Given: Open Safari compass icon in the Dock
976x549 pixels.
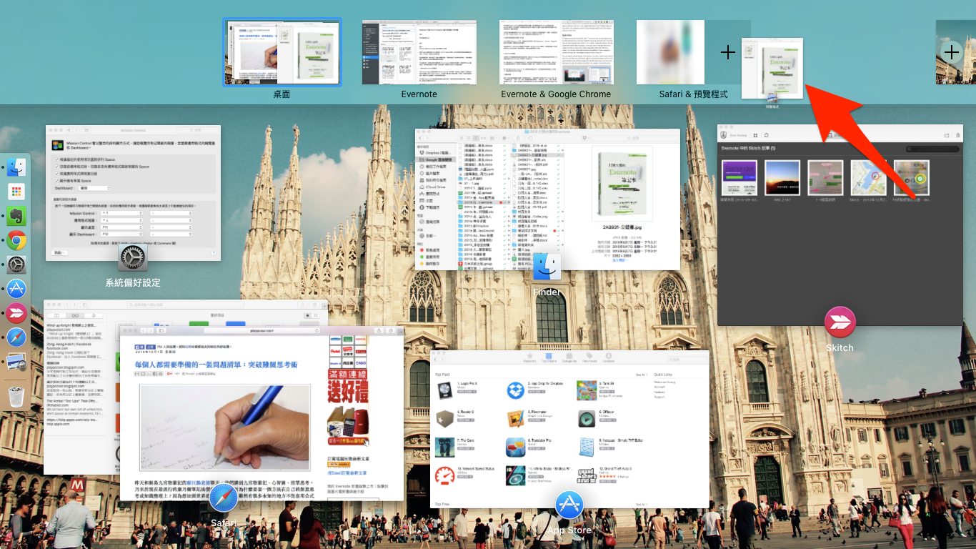Looking at the screenshot, I should [16, 337].
